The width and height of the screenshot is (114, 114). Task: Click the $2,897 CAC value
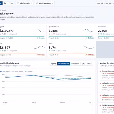pyautogui.click(x=5, y=48)
